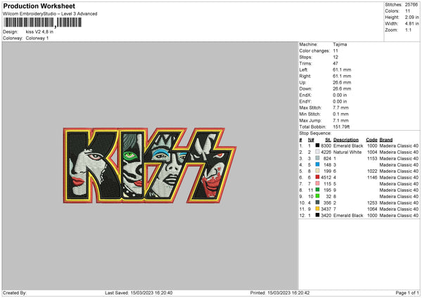The image size is (422, 298).
Task: Click the 'Printed: 15/03/2023 16:20:42' text
Action: pyautogui.click(x=280, y=292)
